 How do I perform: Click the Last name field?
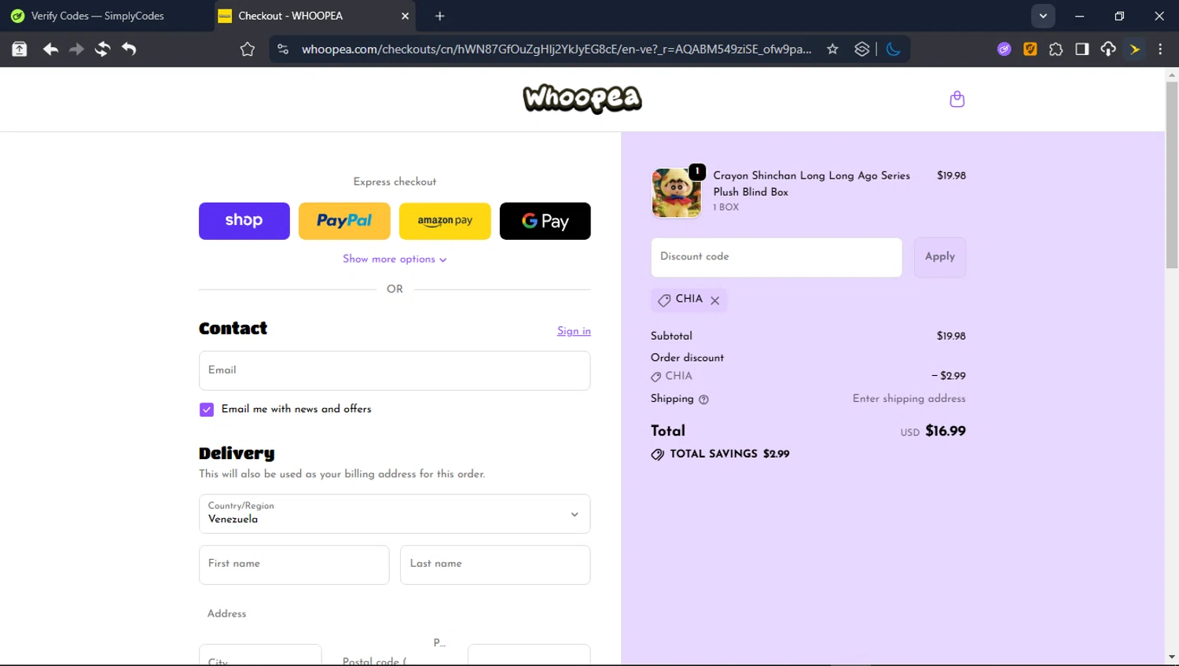[x=495, y=565]
